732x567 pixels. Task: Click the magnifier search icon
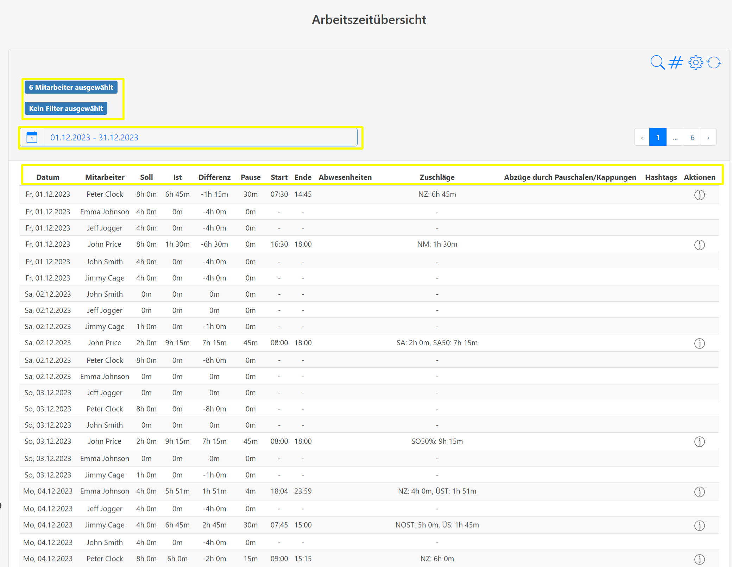tap(657, 63)
